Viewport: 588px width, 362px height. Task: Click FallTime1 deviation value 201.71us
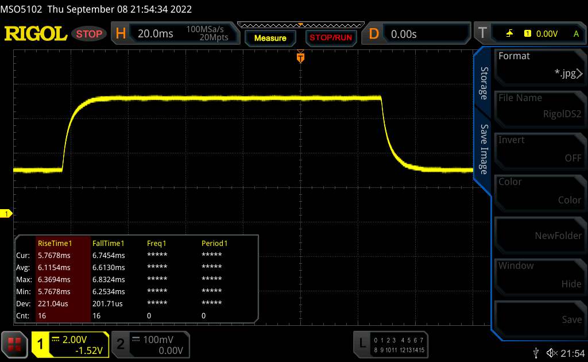[x=107, y=303]
